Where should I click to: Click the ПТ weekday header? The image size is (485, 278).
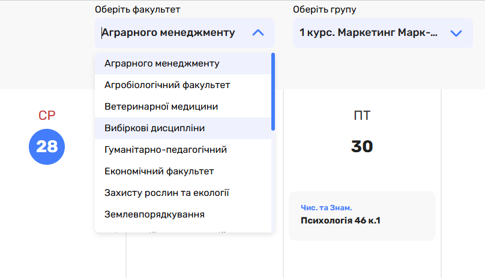pyautogui.click(x=362, y=116)
